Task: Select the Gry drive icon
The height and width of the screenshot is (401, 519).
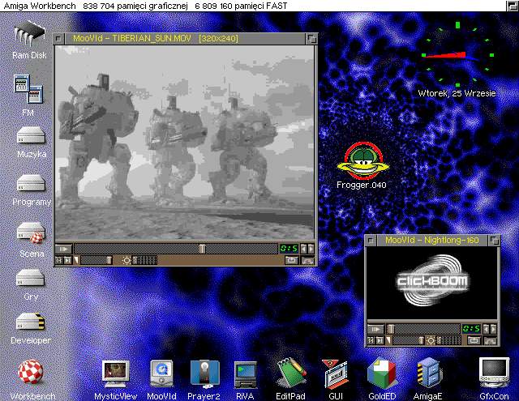Action: pos(30,278)
